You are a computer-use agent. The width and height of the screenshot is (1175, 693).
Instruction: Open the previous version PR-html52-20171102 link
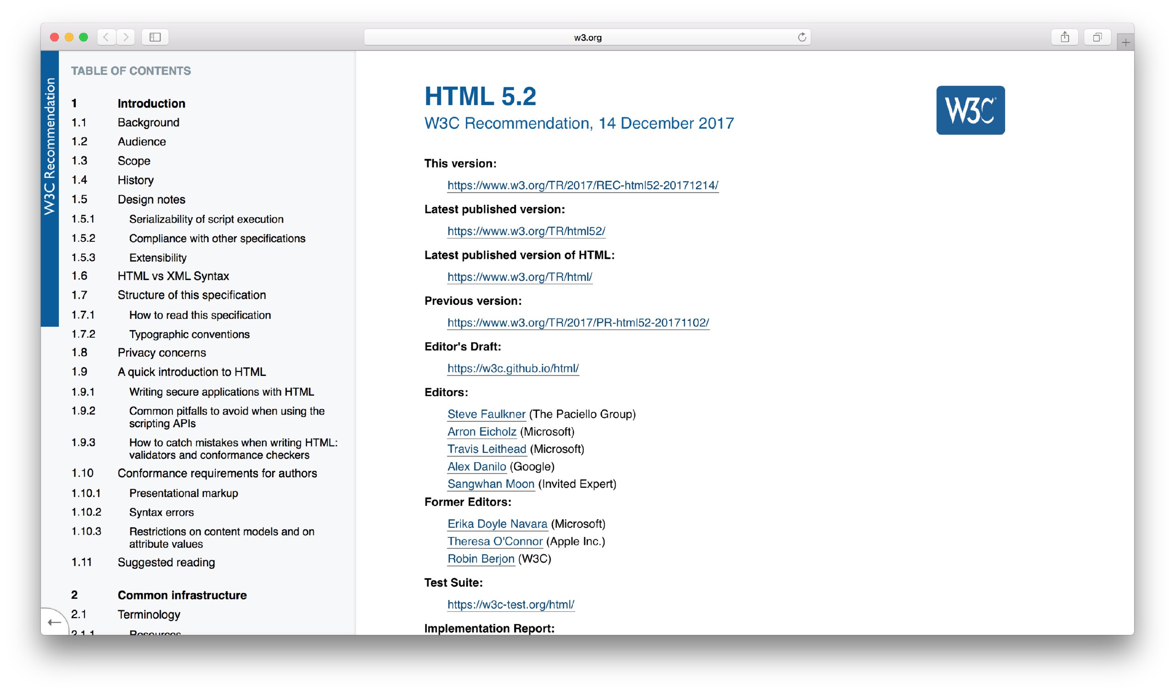tap(578, 323)
